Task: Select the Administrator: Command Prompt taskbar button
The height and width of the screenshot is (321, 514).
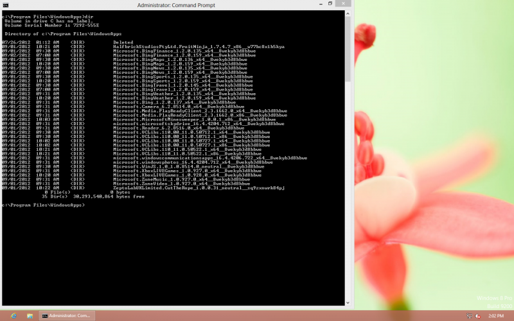Action: (67, 316)
